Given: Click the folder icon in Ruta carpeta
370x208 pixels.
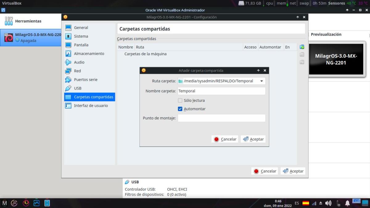Looking at the screenshot, I should tap(181, 81).
